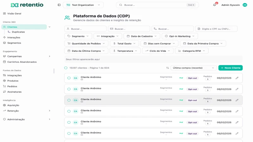Expand the Campanhas submenu chevron
Image resolution: width=253 pixels, height=142 pixels.
pos(50,56)
